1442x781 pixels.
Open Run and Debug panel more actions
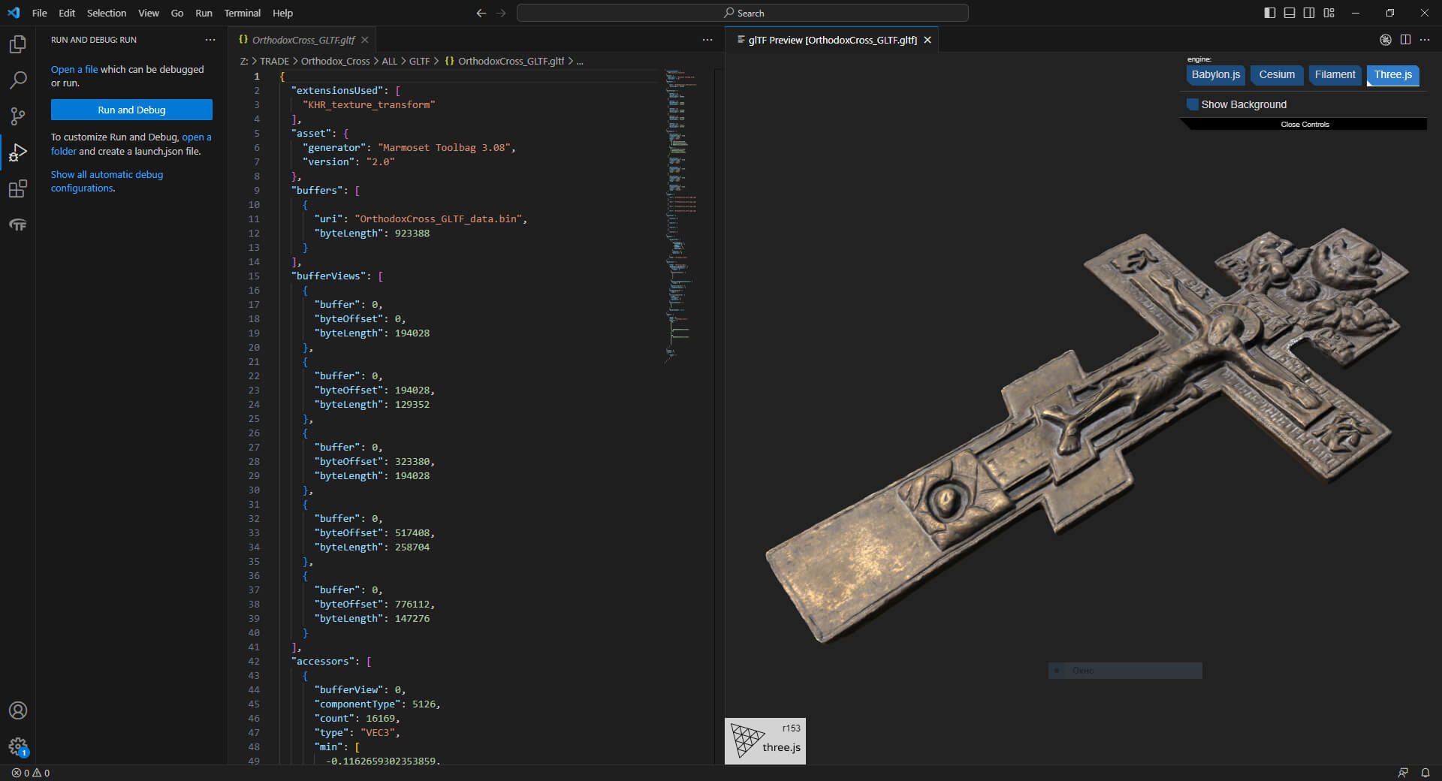(x=210, y=40)
